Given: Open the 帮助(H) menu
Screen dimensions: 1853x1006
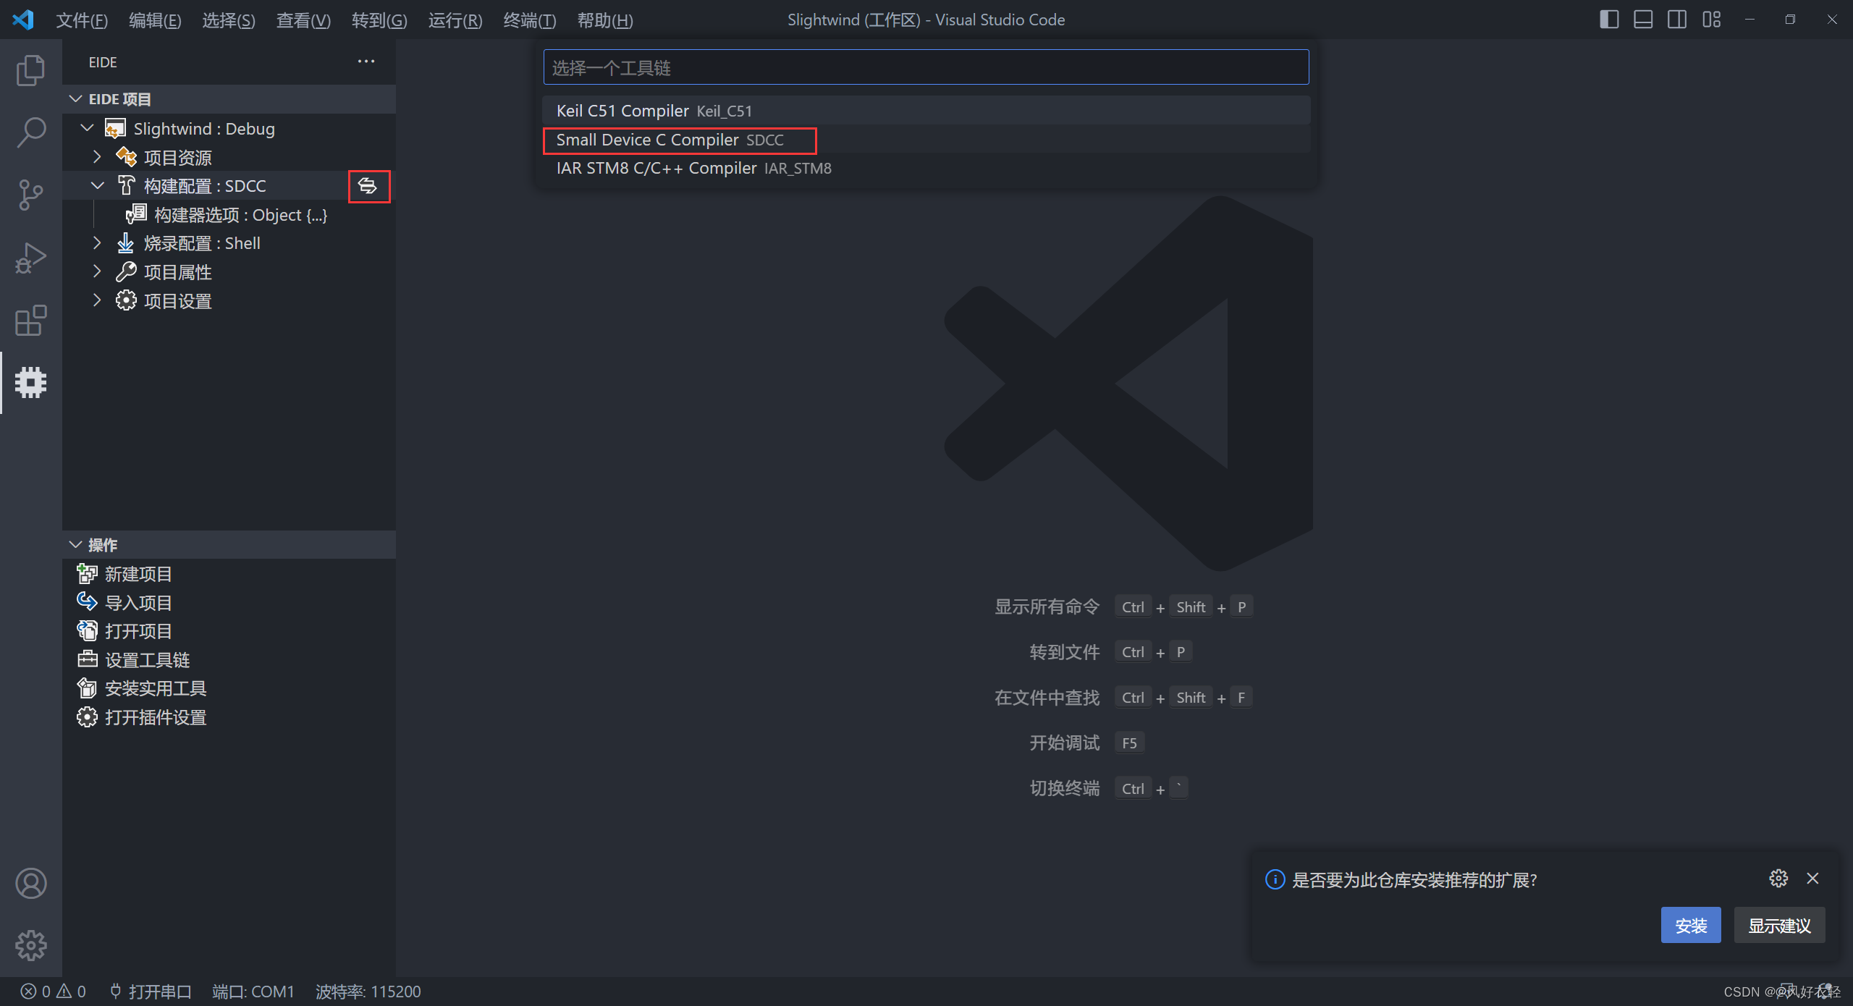Looking at the screenshot, I should (605, 20).
